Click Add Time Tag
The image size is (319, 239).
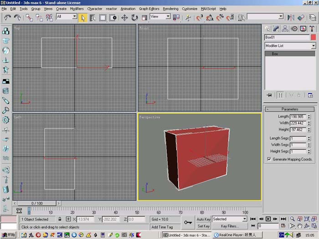[162, 227]
